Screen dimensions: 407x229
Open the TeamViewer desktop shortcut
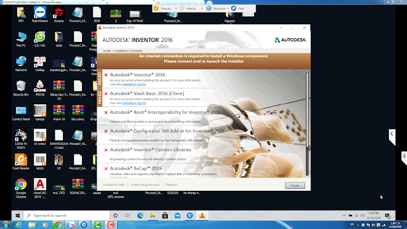pyautogui.click(x=40, y=14)
